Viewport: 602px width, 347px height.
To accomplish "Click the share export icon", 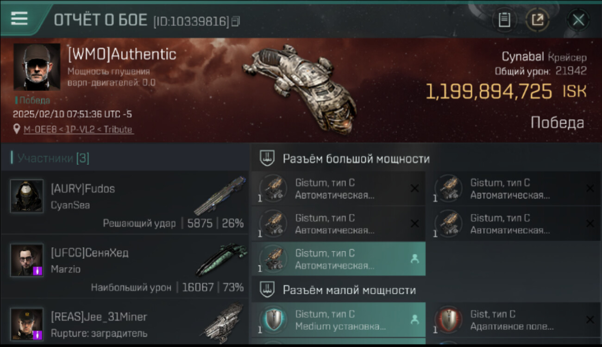I will click(x=537, y=20).
